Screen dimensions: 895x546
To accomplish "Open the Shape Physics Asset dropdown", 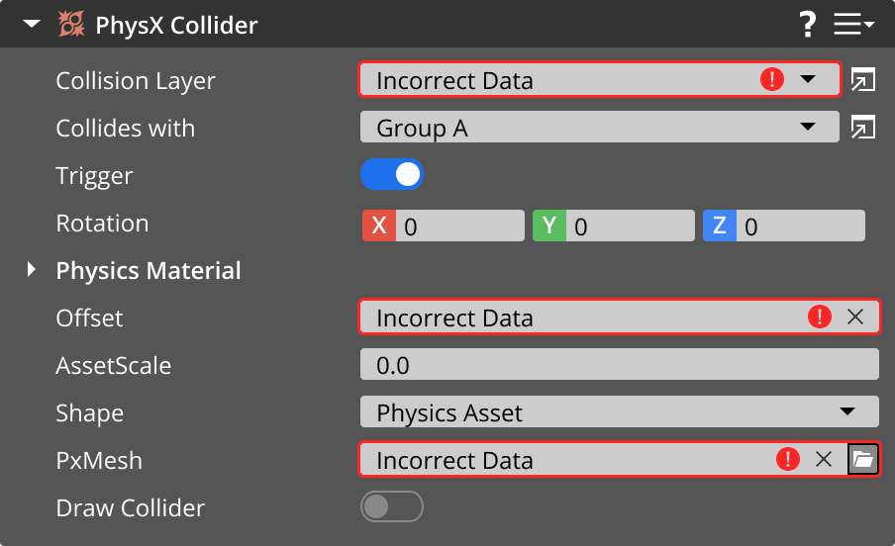I will click(x=619, y=412).
